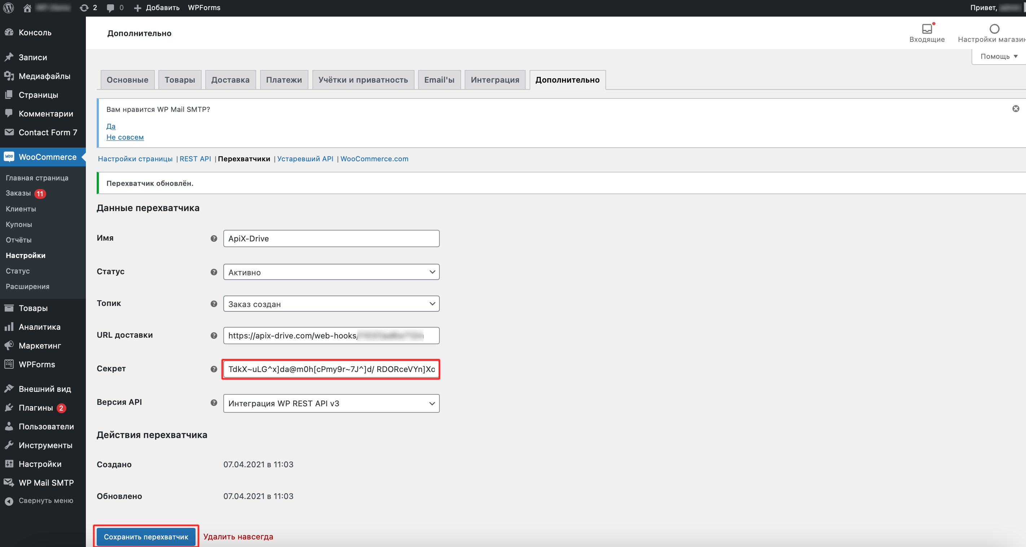Switch to the Основные tab
This screenshot has width=1026, height=547.
127,80
